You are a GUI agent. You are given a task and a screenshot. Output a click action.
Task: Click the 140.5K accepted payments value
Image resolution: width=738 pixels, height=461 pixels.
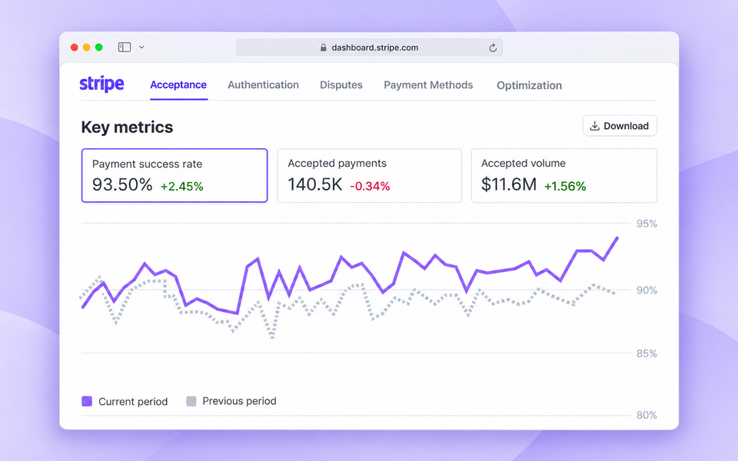[x=315, y=184]
